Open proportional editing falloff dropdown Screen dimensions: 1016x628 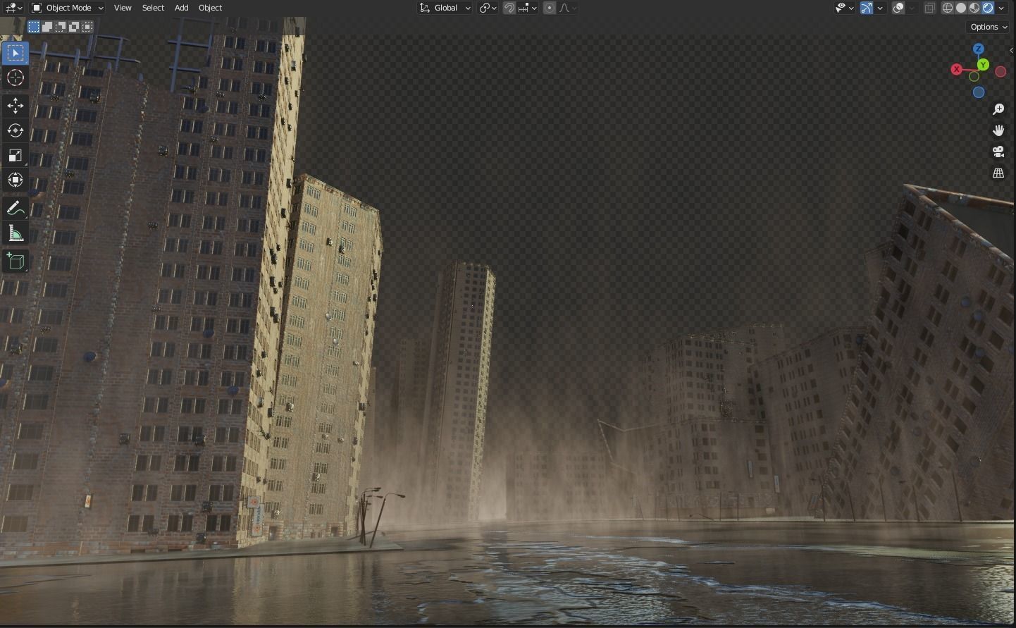(x=568, y=8)
